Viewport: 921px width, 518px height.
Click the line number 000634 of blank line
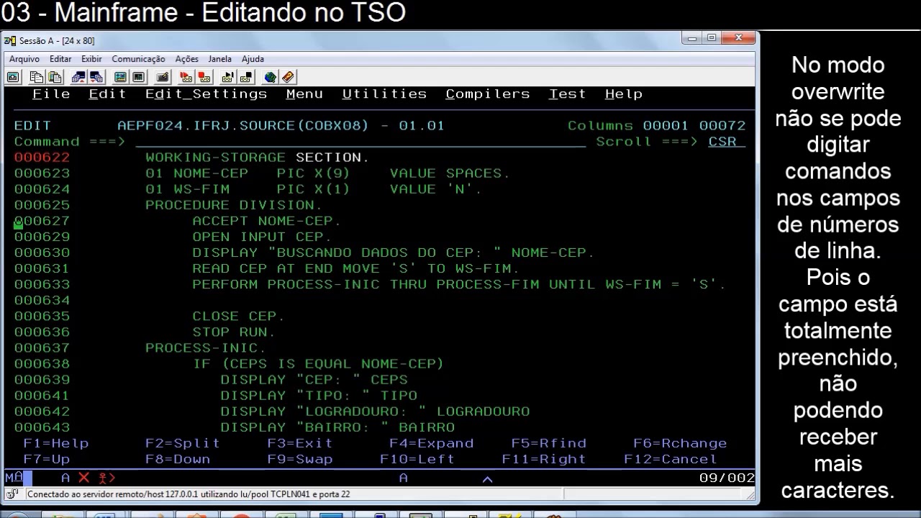pyautogui.click(x=42, y=300)
